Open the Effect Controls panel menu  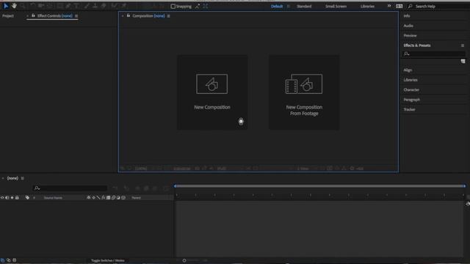76,16
